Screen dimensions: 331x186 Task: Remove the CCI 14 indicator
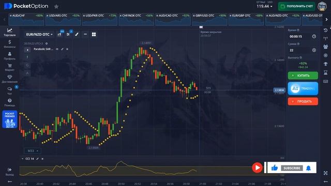42,159
